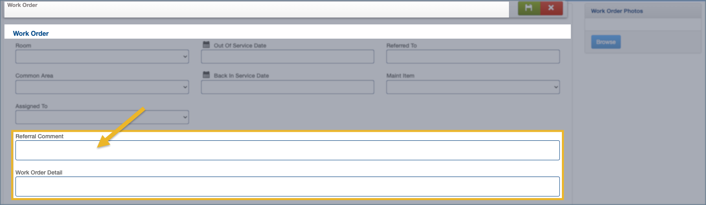Click the Referral Comment label
The height and width of the screenshot is (205, 706).
[39, 136]
